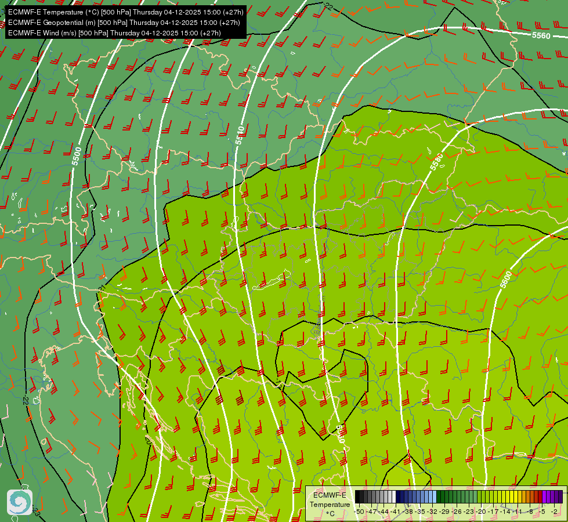Click the -2 legend tick label
Image resolution: width=568 pixels, height=522 pixels.
(554, 512)
